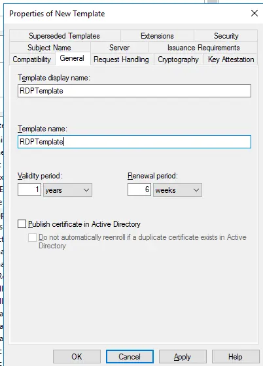
Task: Open the Issuance Requirements tab
Action: 203,47
